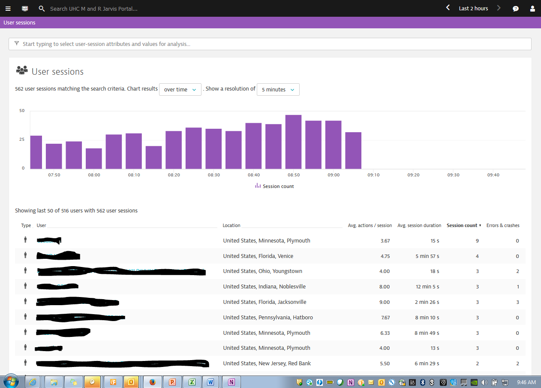Open the user account profile icon
The width and height of the screenshot is (541, 388).
pyautogui.click(x=532, y=9)
